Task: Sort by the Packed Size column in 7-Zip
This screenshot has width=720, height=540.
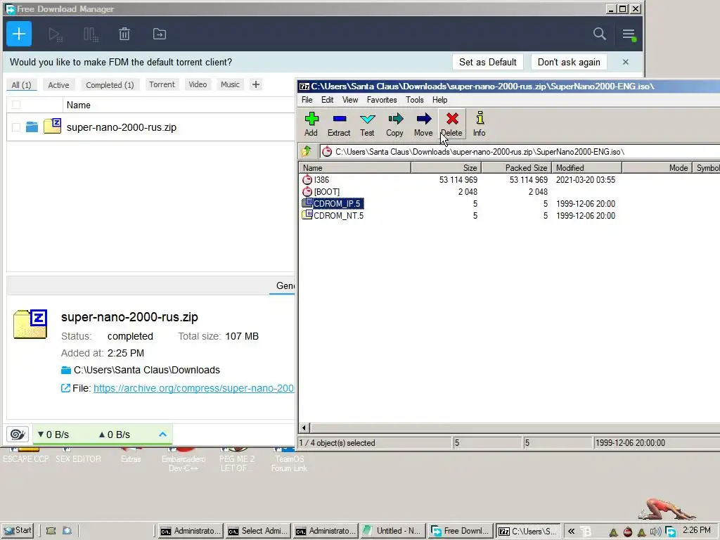Action: (516, 167)
